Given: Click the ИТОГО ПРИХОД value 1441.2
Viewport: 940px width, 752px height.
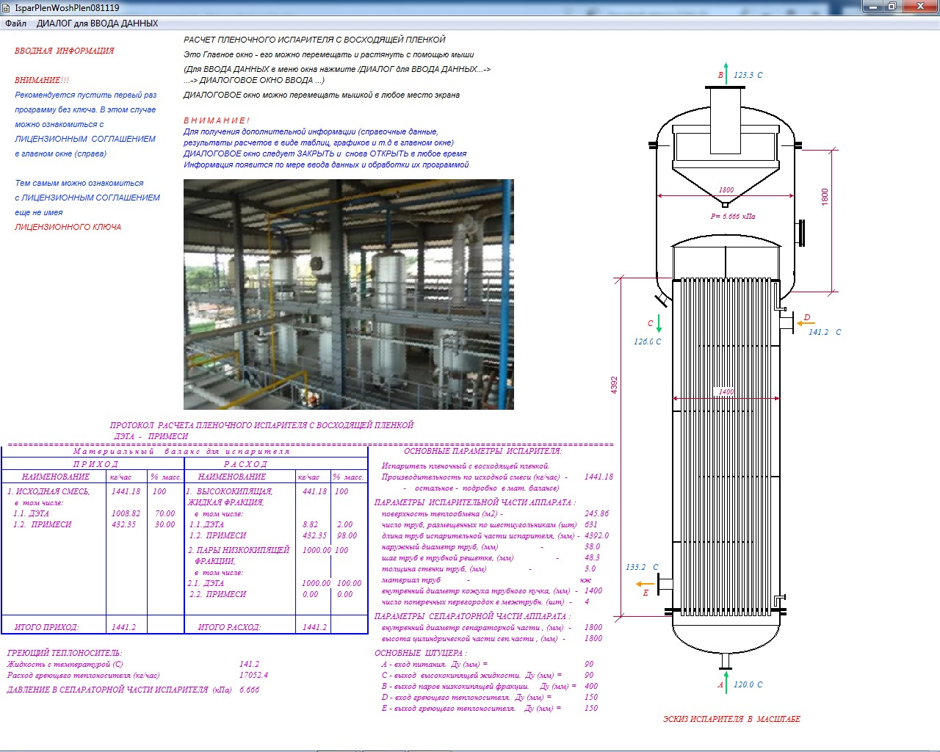Looking at the screenshot, I should (x=123, y=627).
